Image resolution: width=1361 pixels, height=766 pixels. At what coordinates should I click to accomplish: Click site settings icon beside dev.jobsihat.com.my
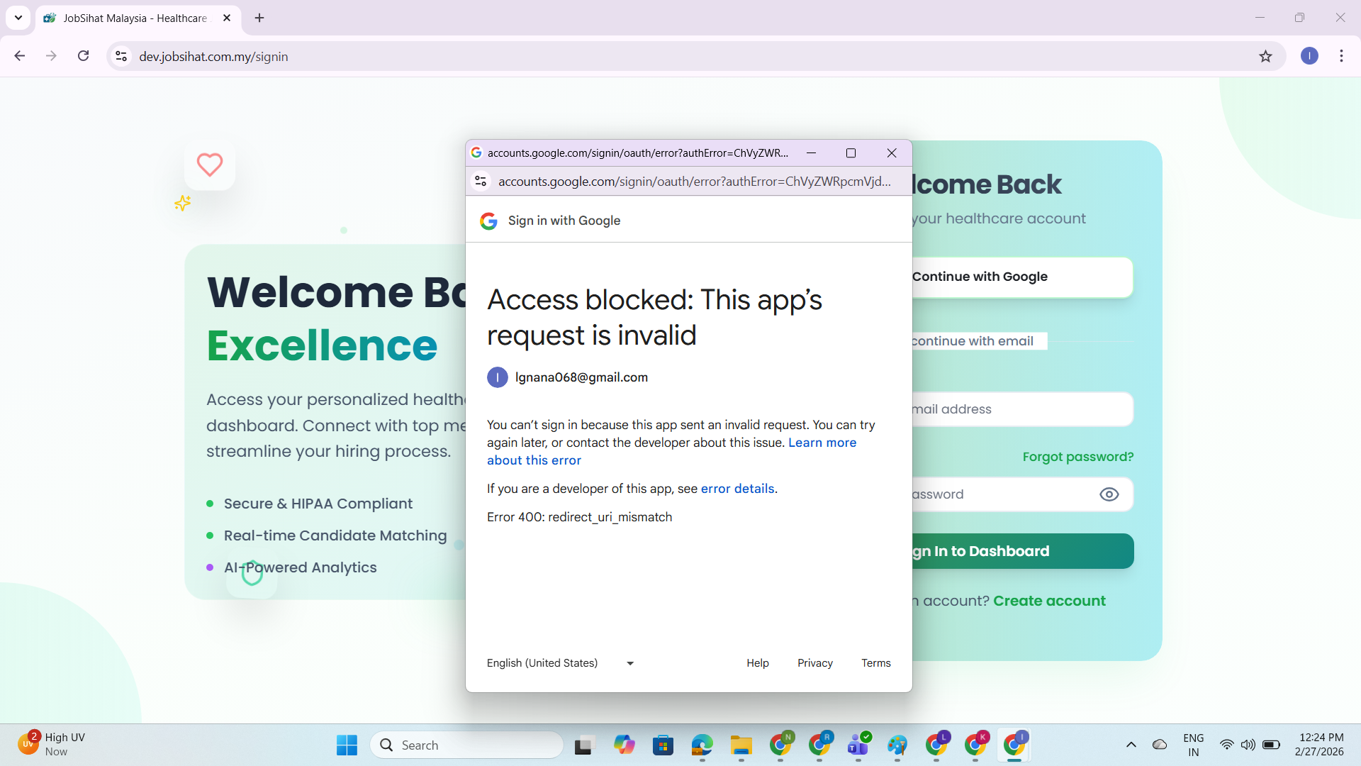[x=121, y=56]
